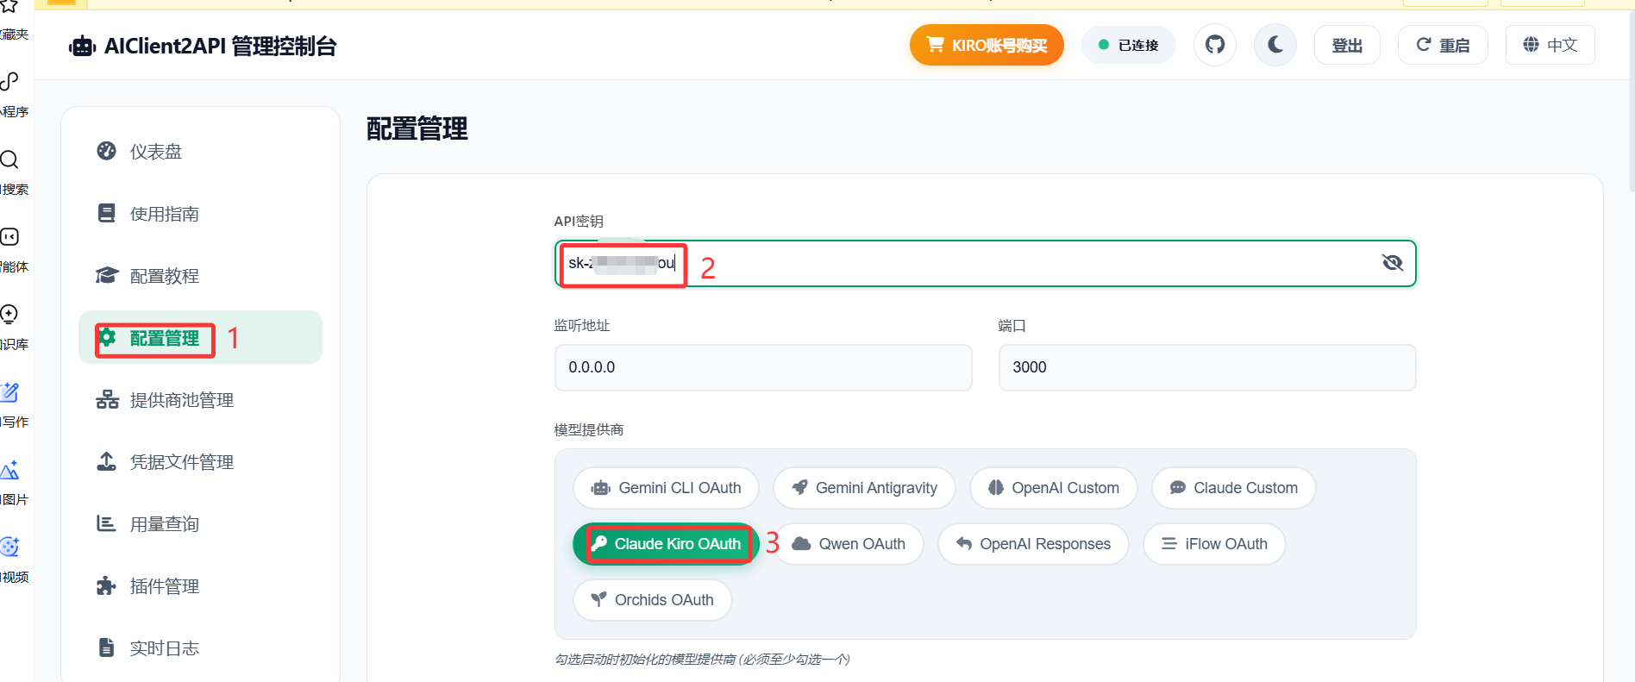Image resolution: width=1635 pixels, height=682 pixels.
Task: Click the 仪表盘 gauge icon
Action: [x=106, y=151]
